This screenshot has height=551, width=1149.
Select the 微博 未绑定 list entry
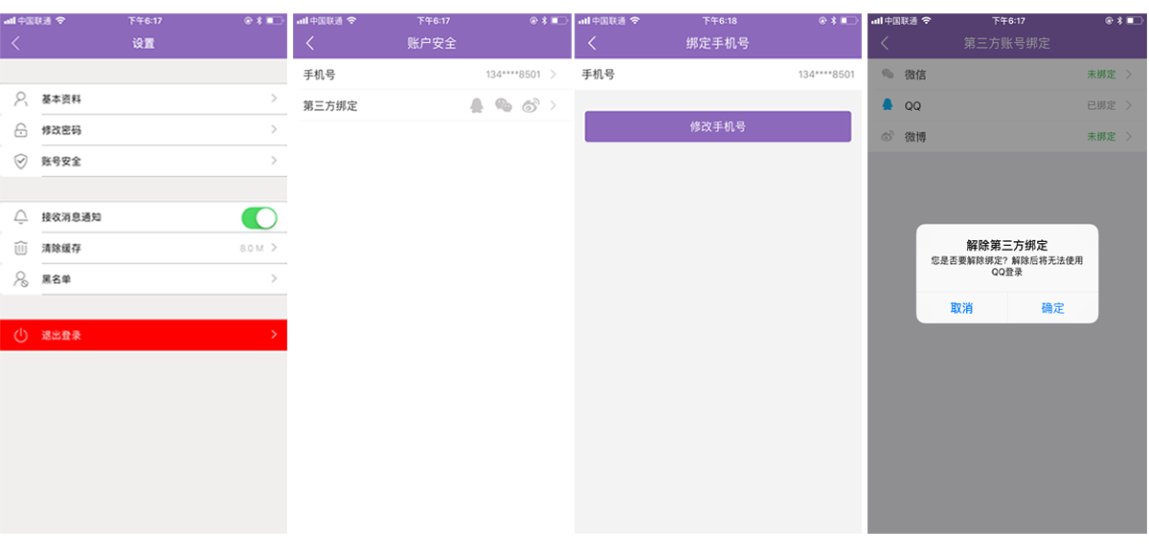click(1005, 137)
